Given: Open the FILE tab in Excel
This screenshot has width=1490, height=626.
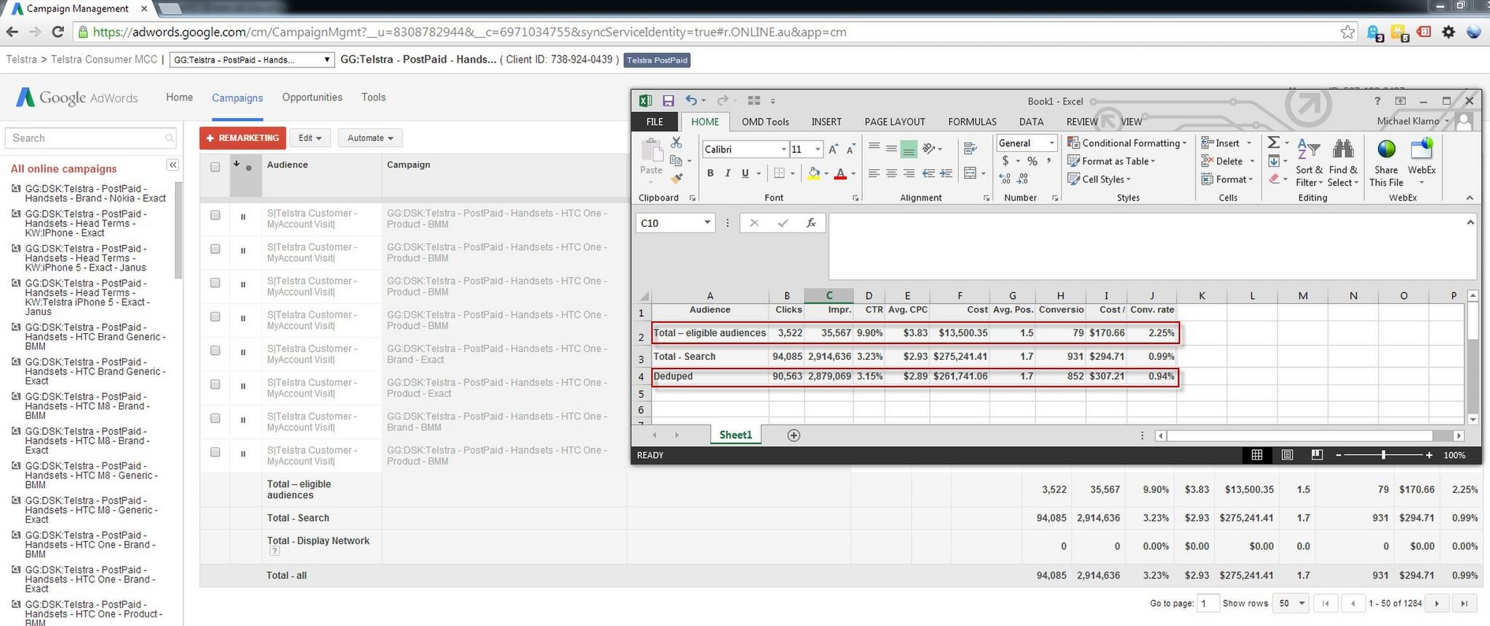Looking at the screenshot, I should point(655,122).
